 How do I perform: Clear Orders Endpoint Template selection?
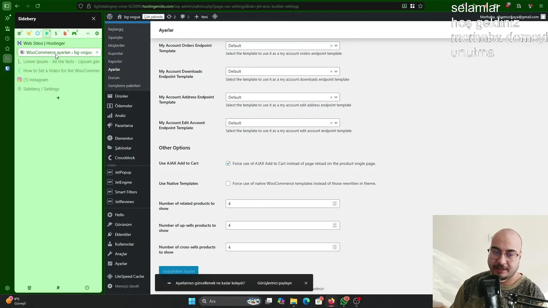click(331, 46)
